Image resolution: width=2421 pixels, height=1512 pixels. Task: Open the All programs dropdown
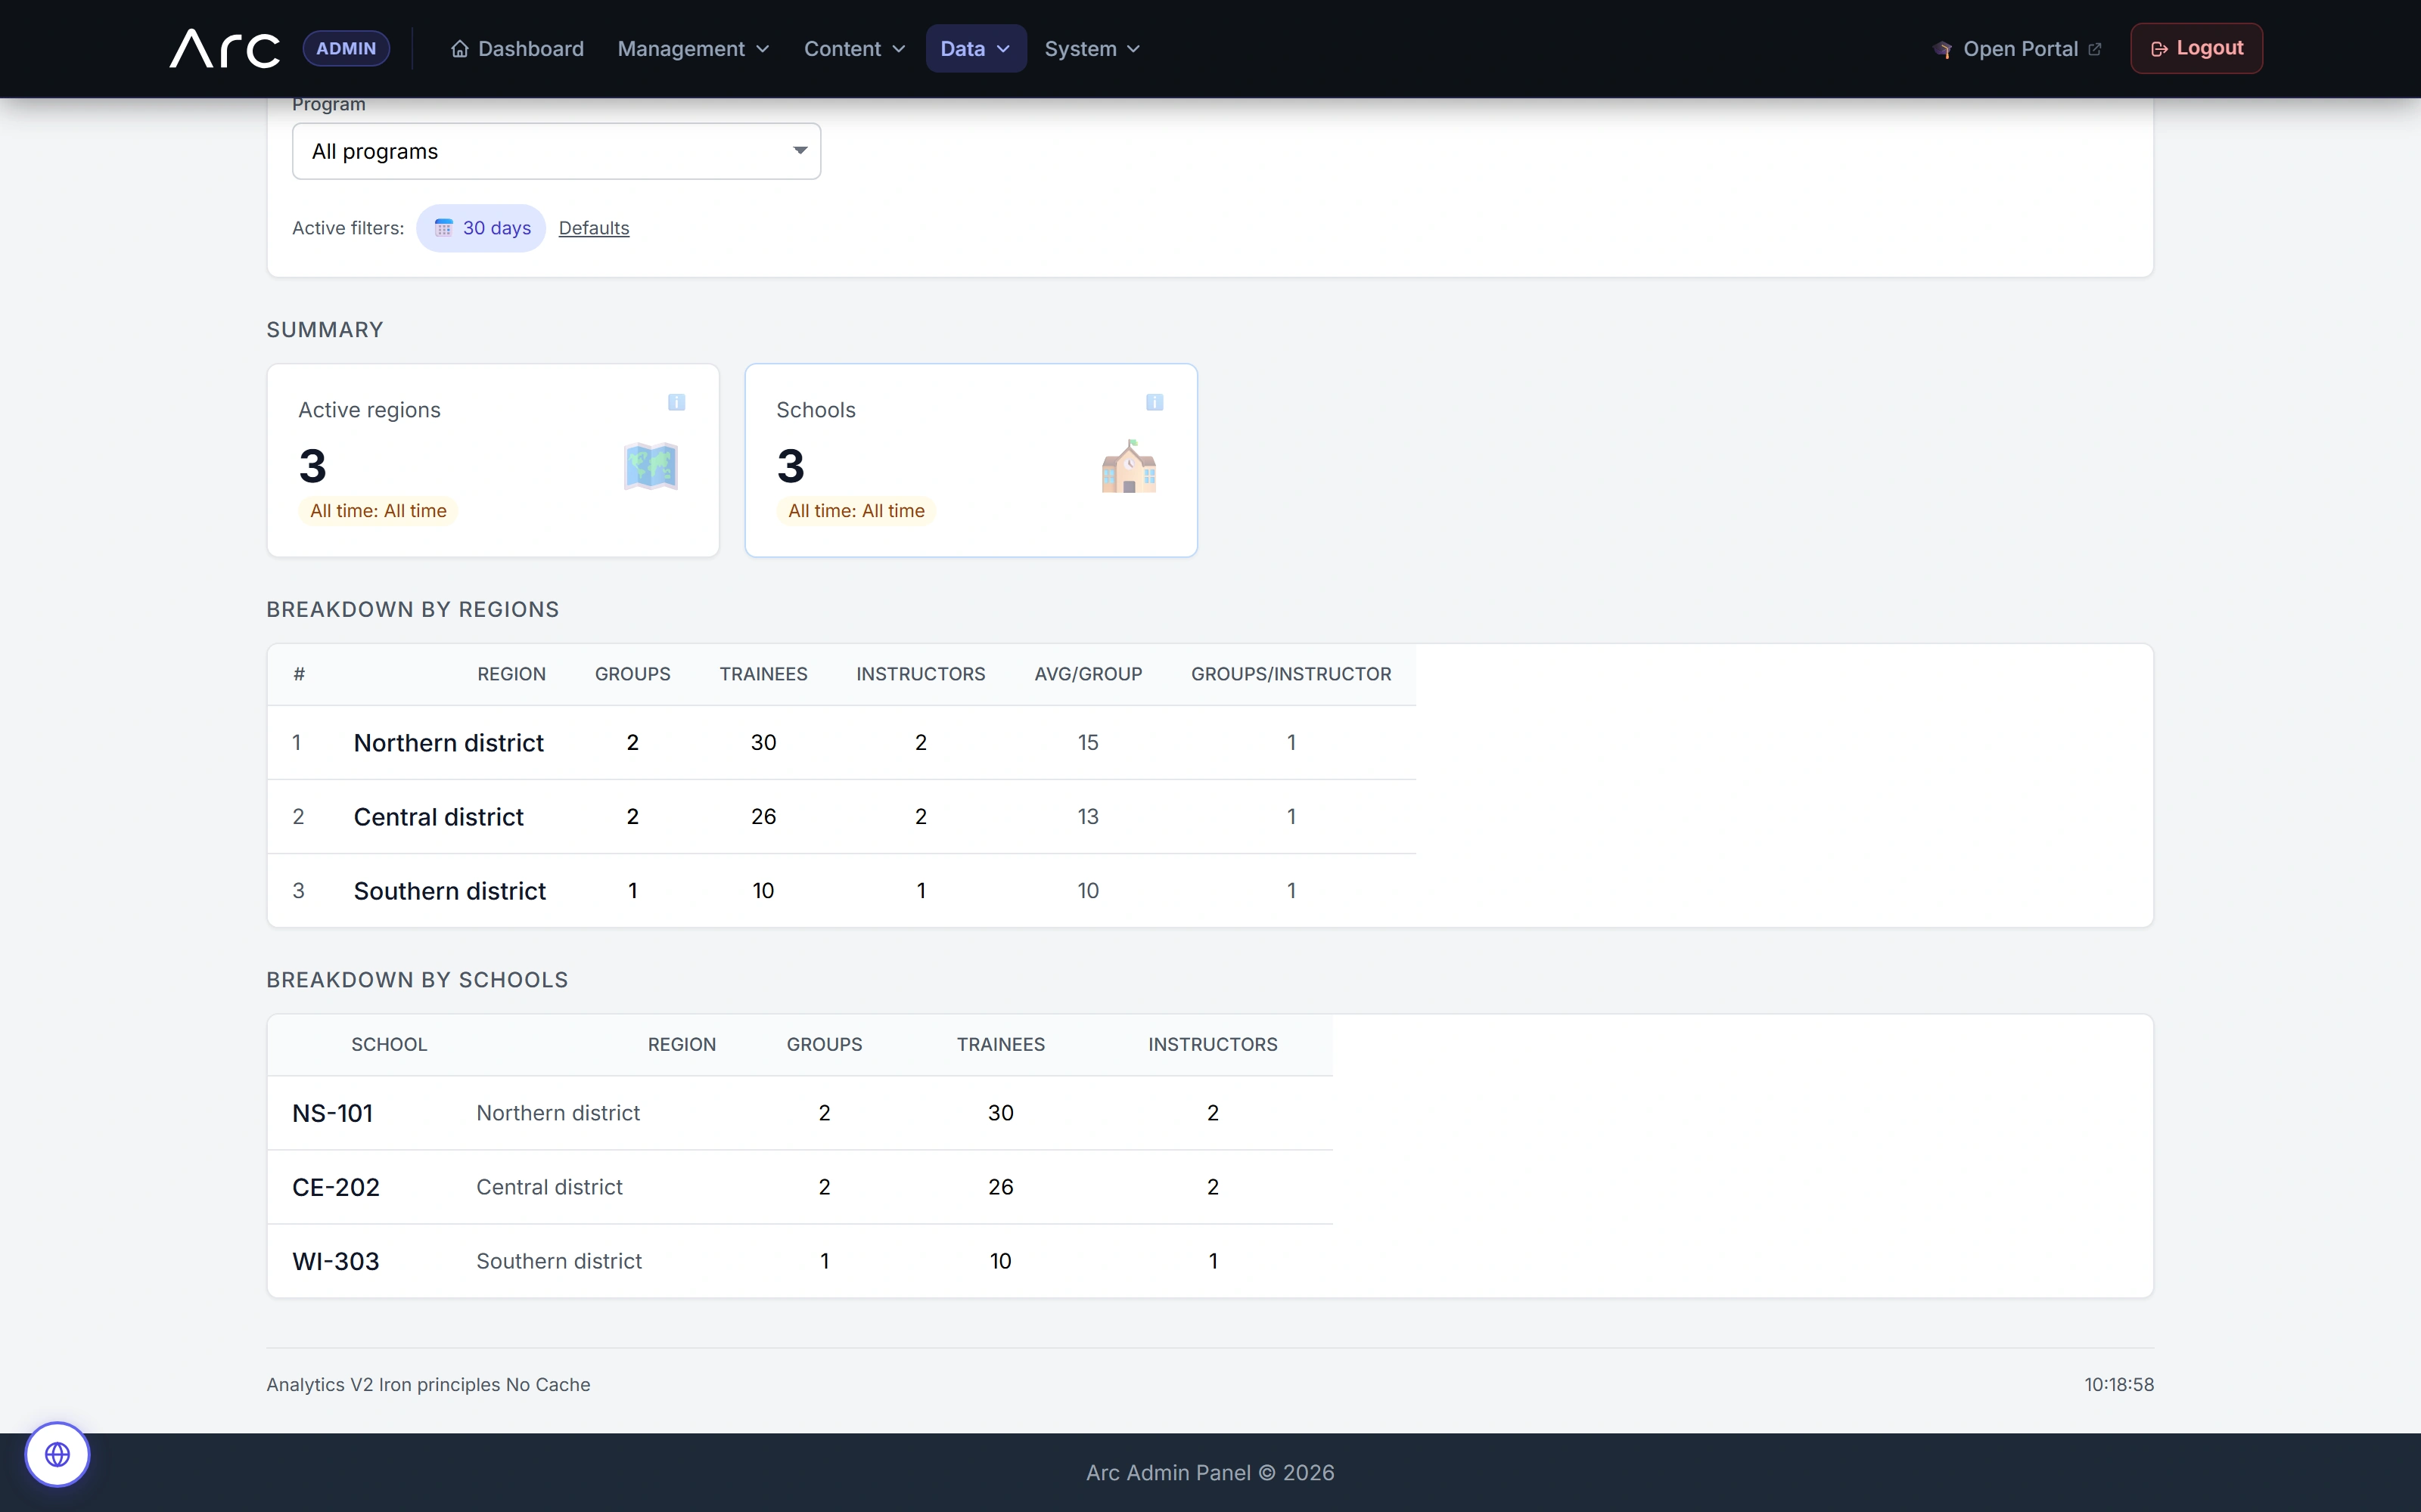point(556,151)
